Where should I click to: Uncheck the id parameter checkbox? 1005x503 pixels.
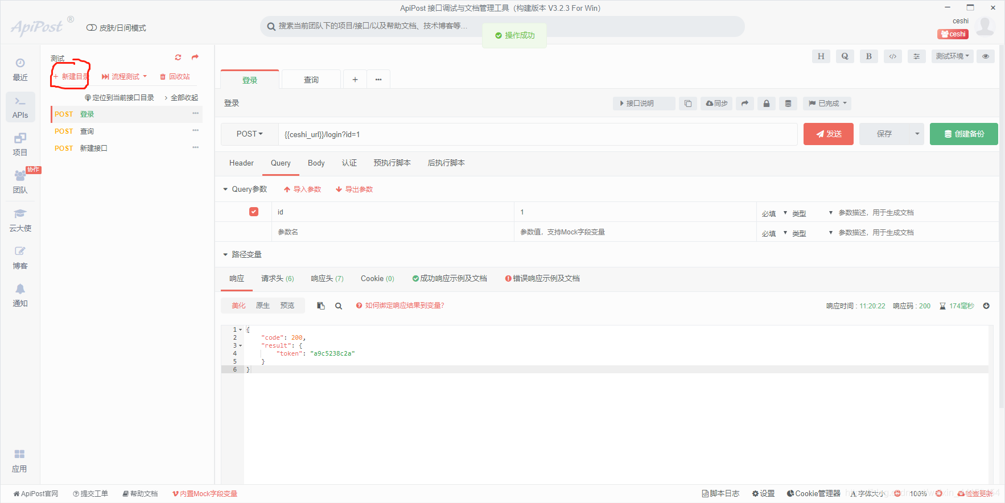[x=254, y=212]
